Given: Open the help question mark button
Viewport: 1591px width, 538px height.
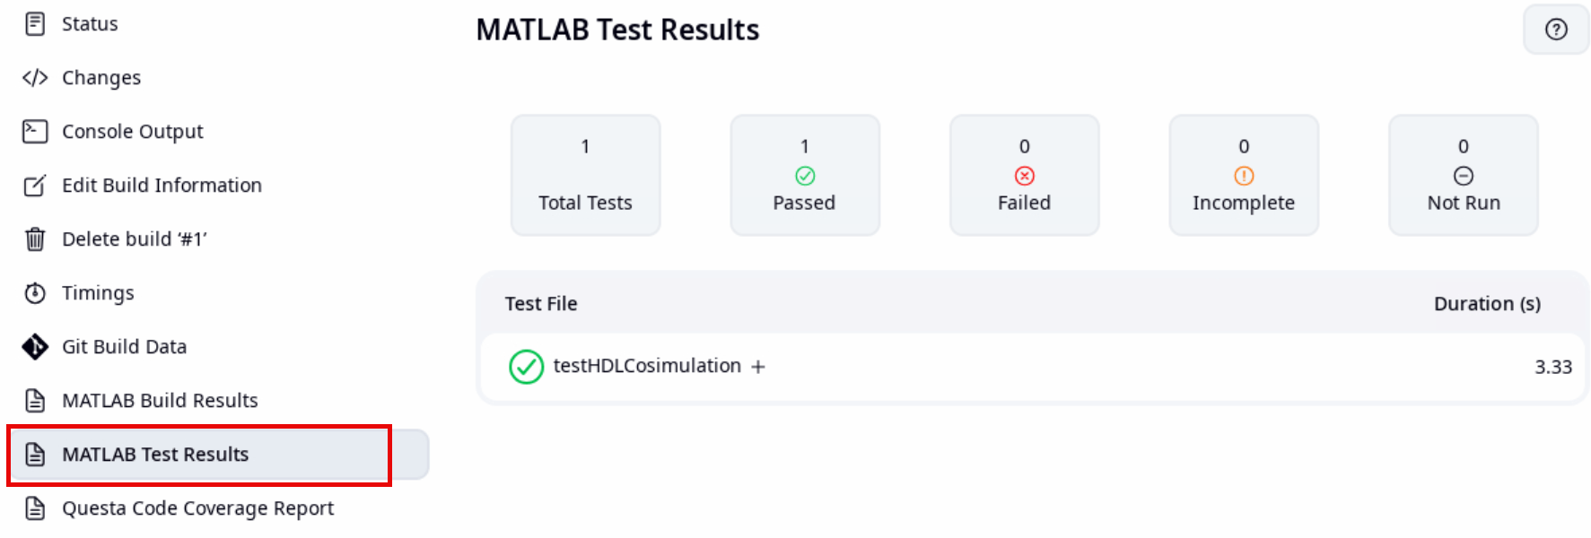Looking at the screenshot, I should [1557, 29].
